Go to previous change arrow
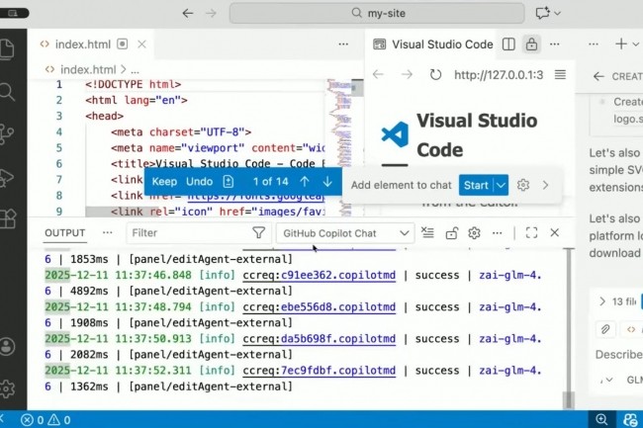Image resolution: width=643 pixels, height=428 pixels. [305, 182]
